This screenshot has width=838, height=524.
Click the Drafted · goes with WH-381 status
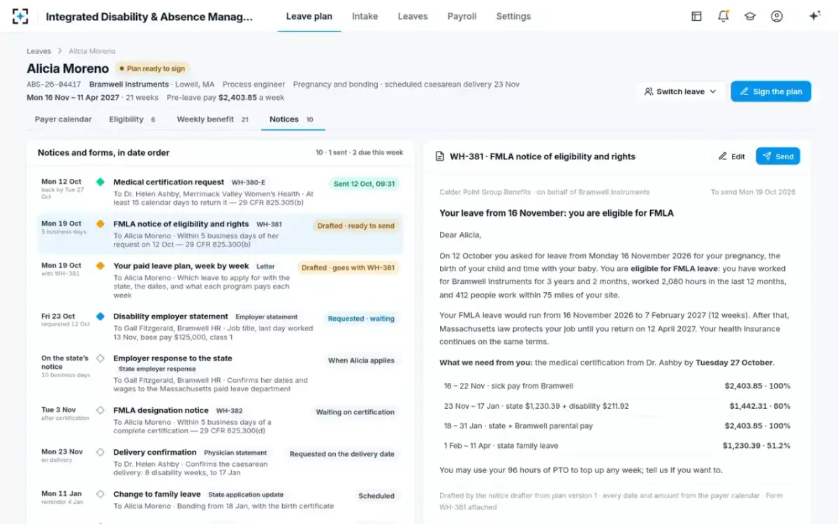coord(348,268)
